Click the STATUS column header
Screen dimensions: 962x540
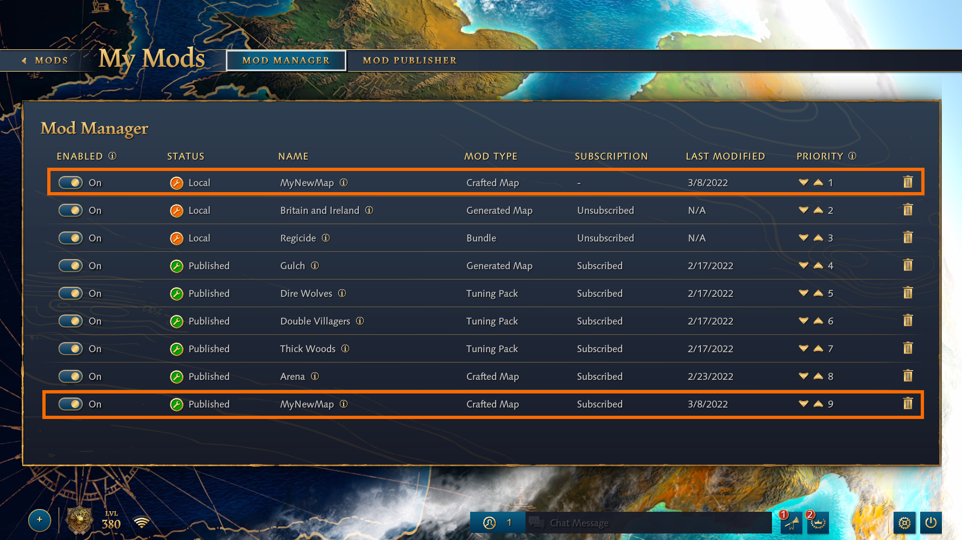coord(186,156)
